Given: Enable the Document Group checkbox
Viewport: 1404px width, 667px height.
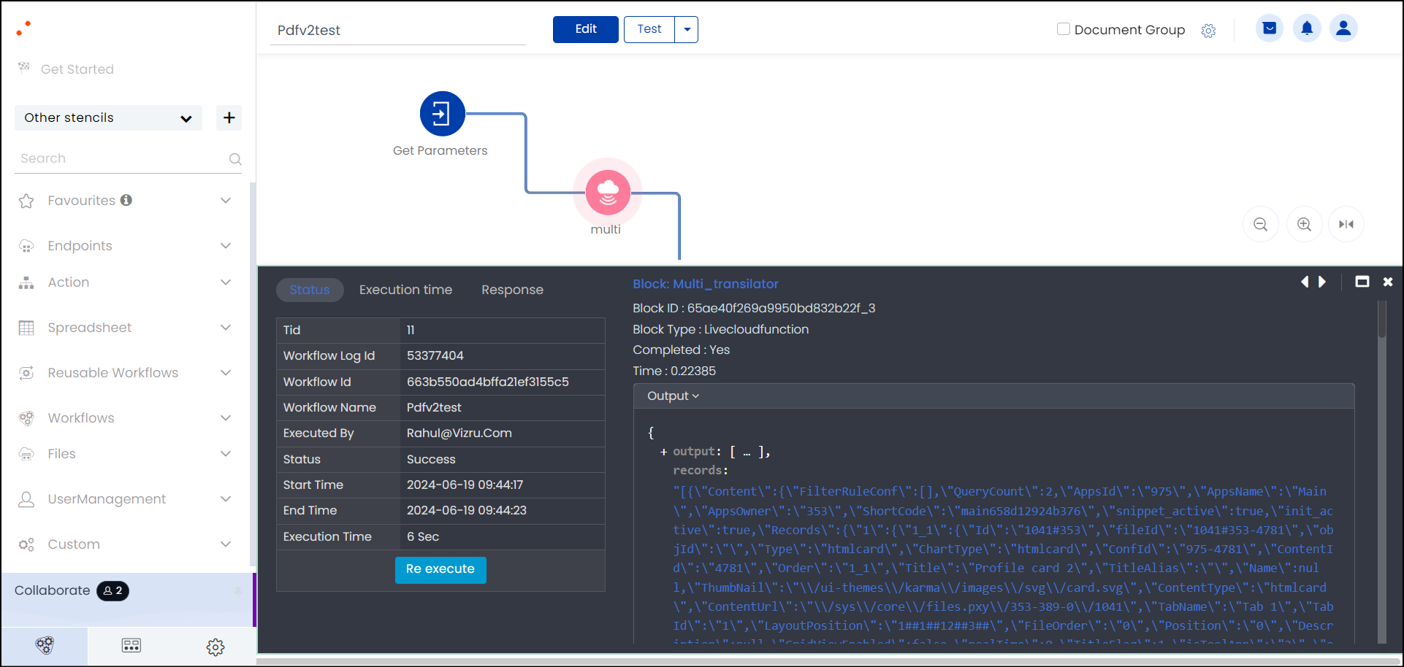Looking at the screenshot, I should pyautogui.click(x=1064, y=29).
